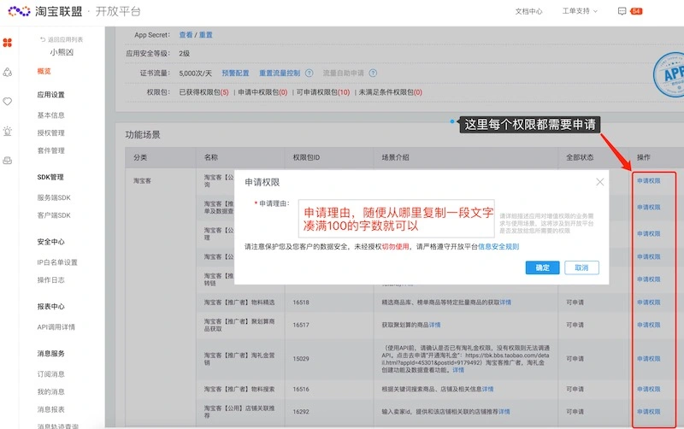The height and width of the screenshot is (429, 684).
Task: Click the alarm light icon in left rail
Action: [x=8, y=131]
